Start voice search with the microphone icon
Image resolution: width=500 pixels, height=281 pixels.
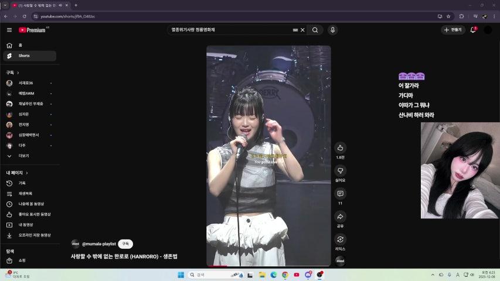[x=333, y=30]
